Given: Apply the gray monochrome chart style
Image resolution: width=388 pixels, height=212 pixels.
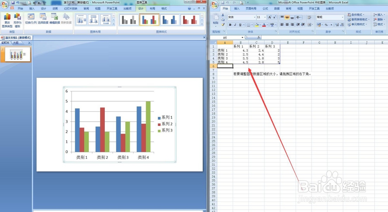Looking at the screenshot, I should click(x=129, y=20).
